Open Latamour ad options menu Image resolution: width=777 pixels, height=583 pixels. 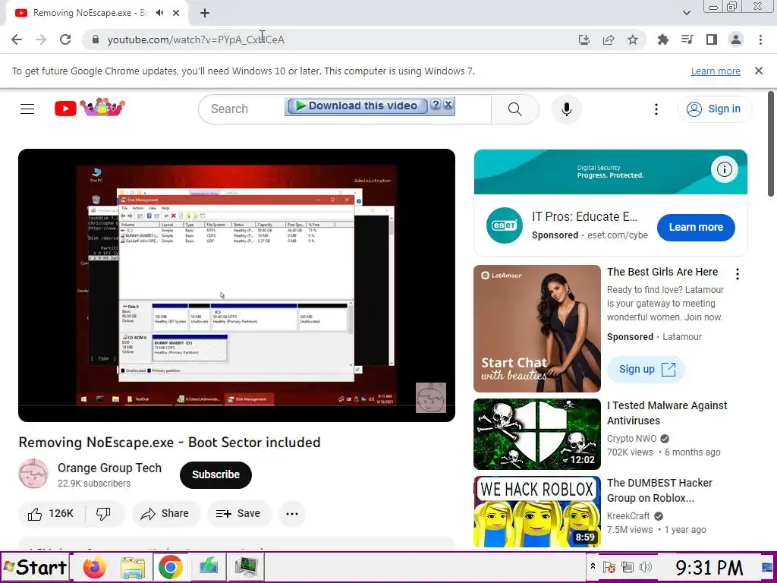[738, 274]
